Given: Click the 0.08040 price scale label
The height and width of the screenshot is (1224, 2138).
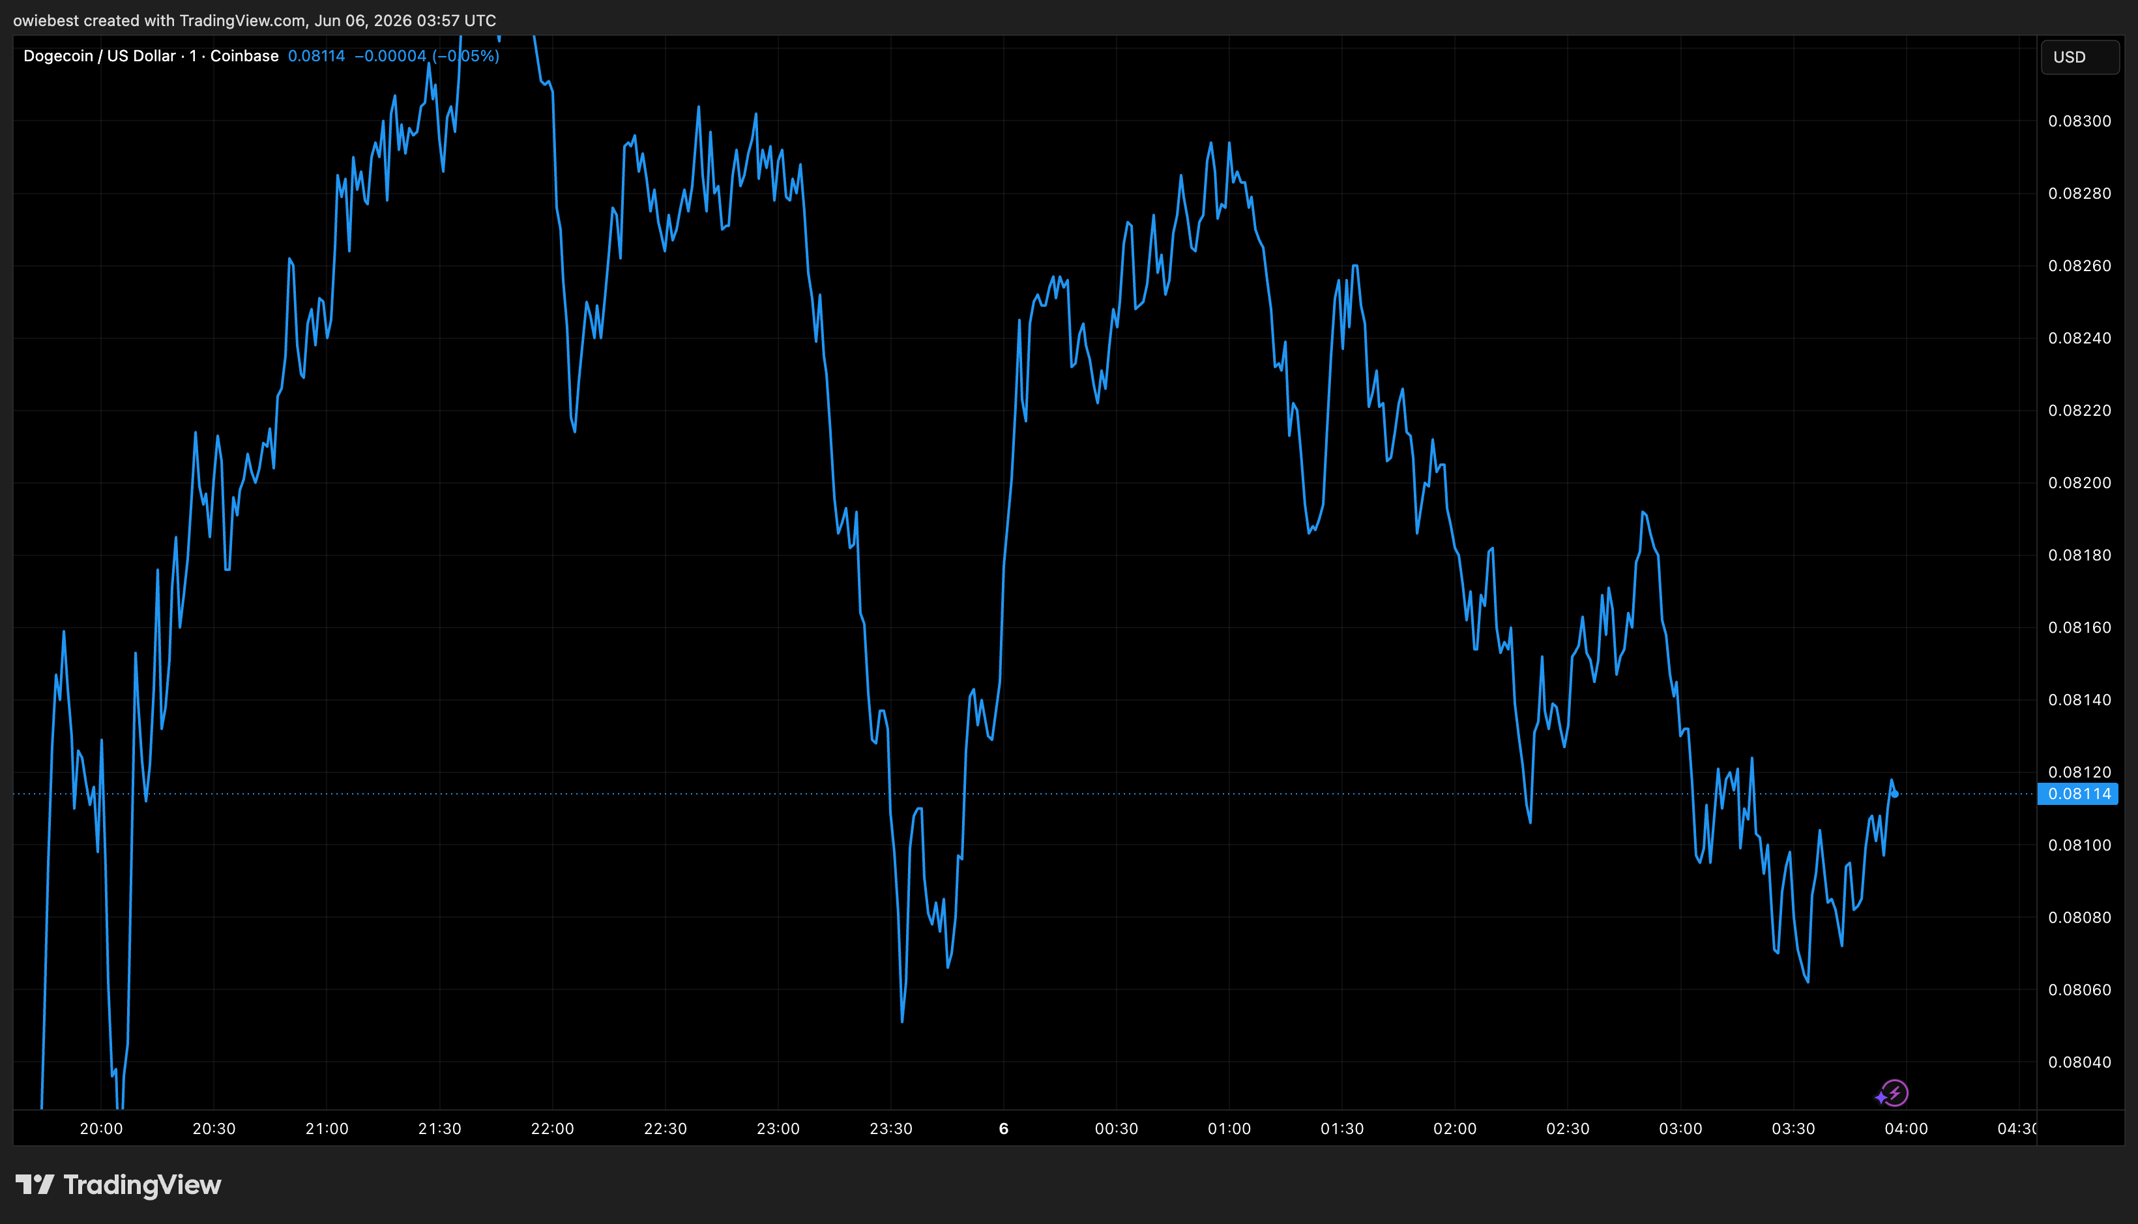Looking at the screenshot, I should (2079, 1062).
